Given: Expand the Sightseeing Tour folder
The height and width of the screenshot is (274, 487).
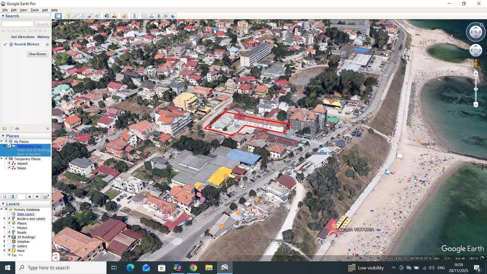Looking at the screenshot, I should click(x=5, y=146).
